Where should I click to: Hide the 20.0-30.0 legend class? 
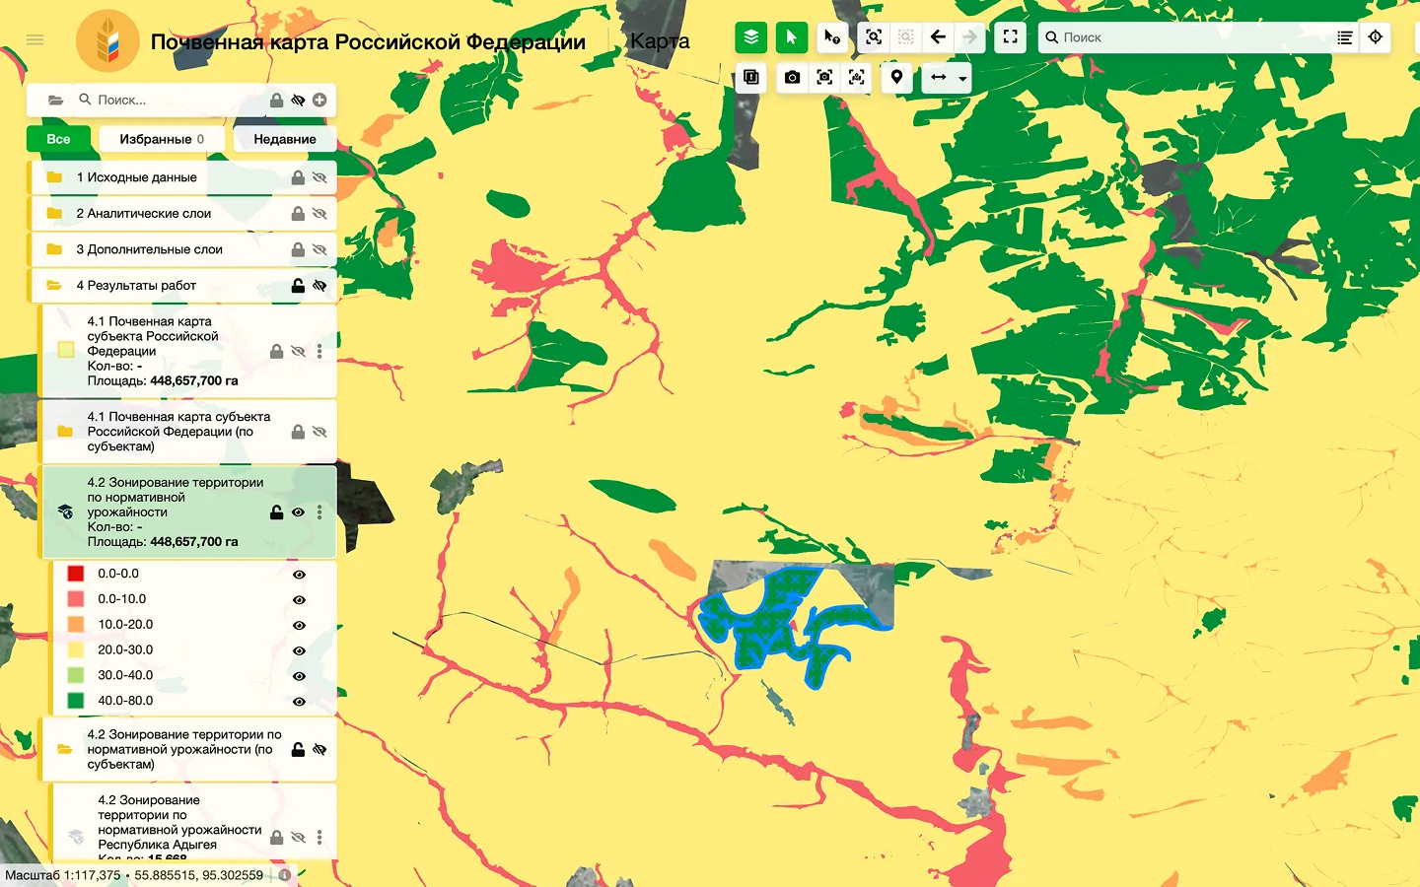pos(300,651)
